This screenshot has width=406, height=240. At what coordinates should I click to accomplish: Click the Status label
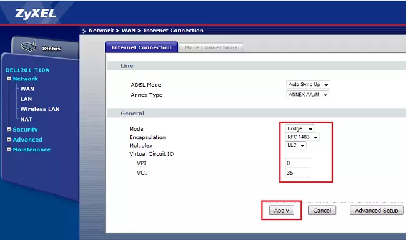(x=51, y=49)
